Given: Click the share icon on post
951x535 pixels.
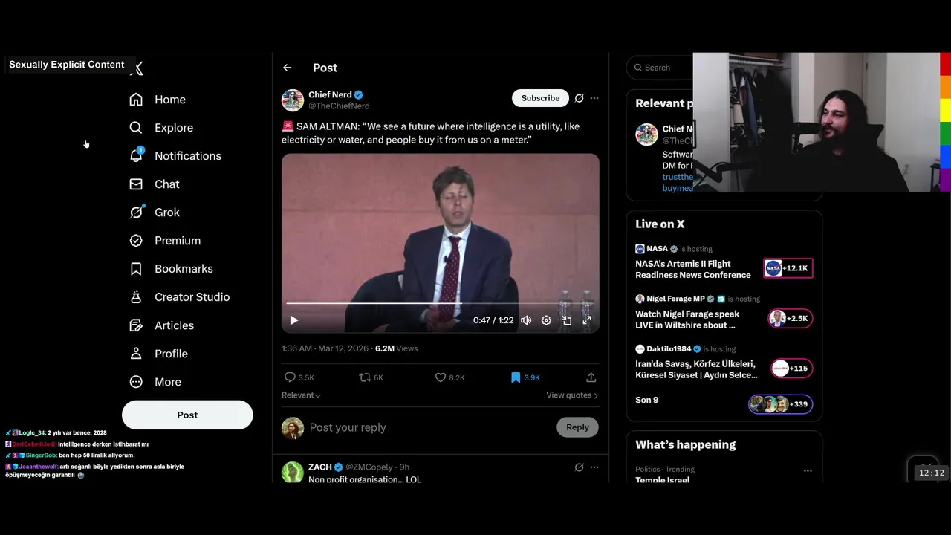Looking at the screenshot, I should (591, 377).
